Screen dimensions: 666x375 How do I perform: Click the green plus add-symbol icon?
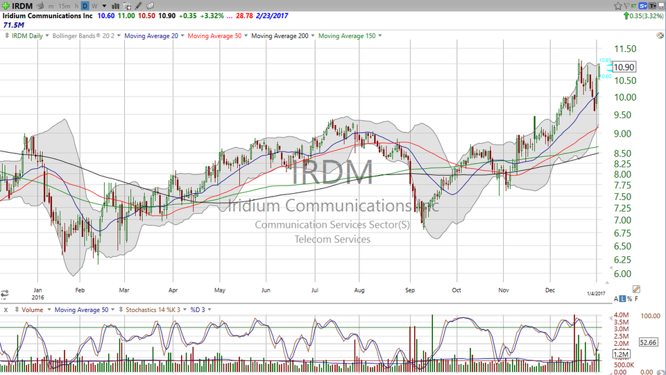click(6, 6)
